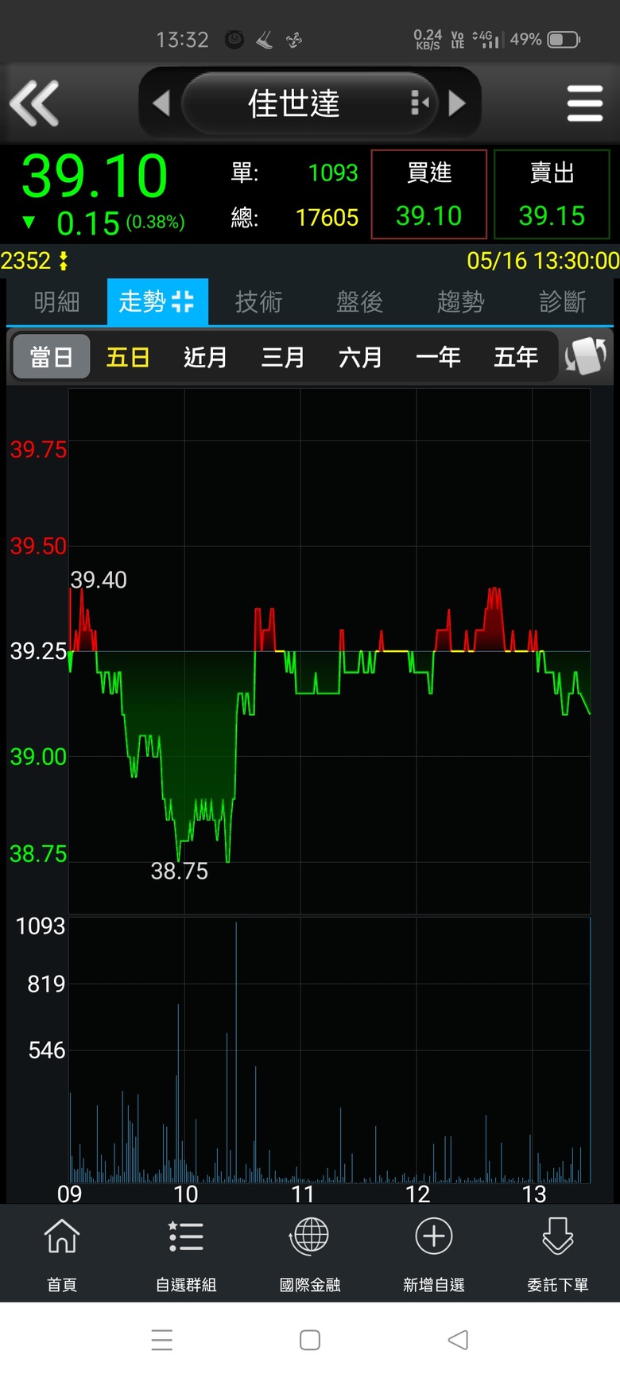Select the 五年 time range

515,357
